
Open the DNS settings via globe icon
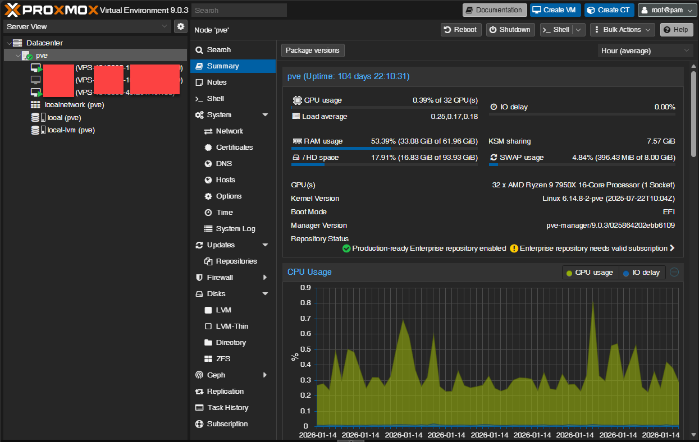tap(208, 163)
